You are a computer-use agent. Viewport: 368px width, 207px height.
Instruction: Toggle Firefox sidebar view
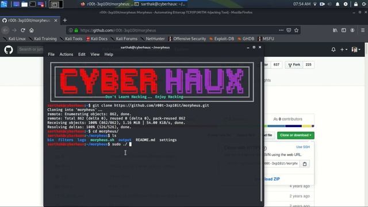click(344, 30)
